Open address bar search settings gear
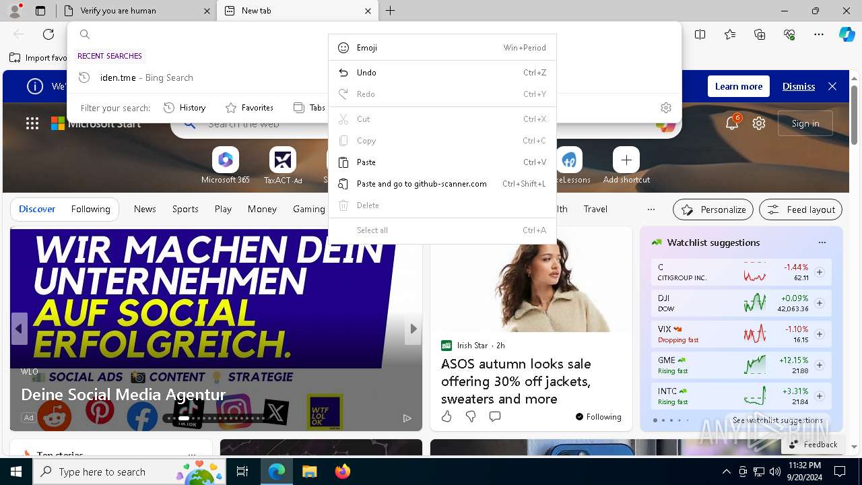Image resolution: width=862 pixels, height=485 pixels. point(666,108)
